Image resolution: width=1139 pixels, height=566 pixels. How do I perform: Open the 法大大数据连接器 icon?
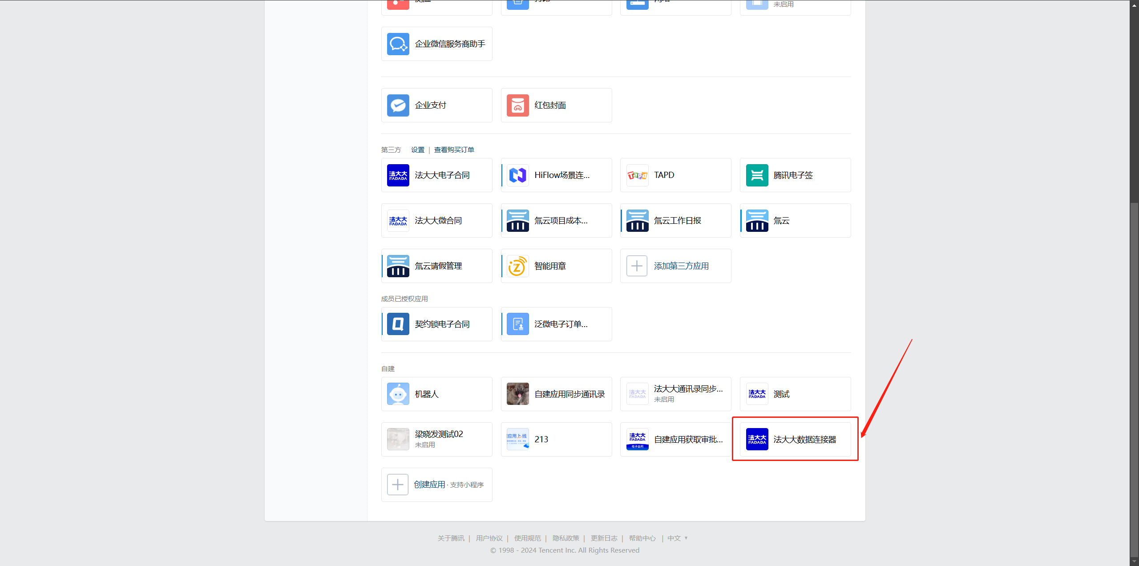(x=757, y=440)
